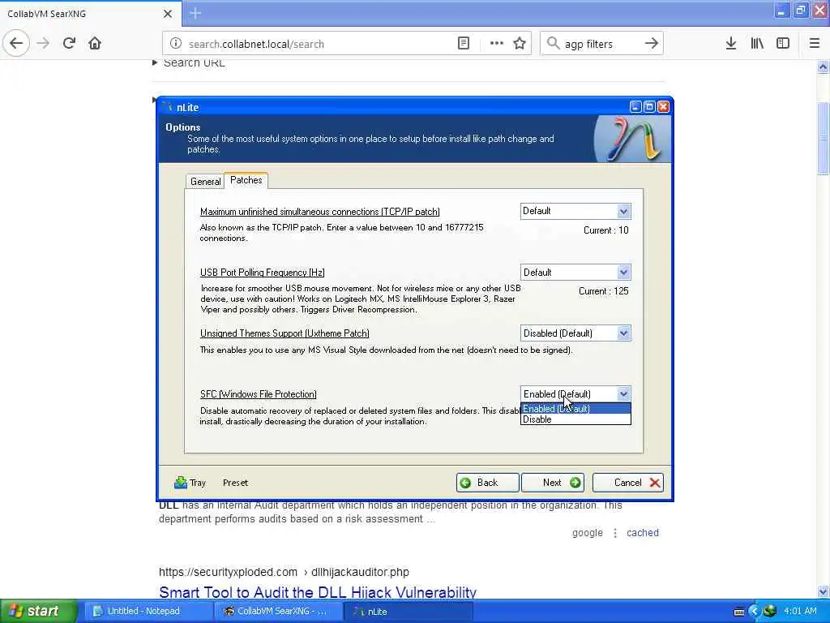Open the Windows Start menu
The image size is (830, 623).
pyautogui.click(x=39, y=611)
